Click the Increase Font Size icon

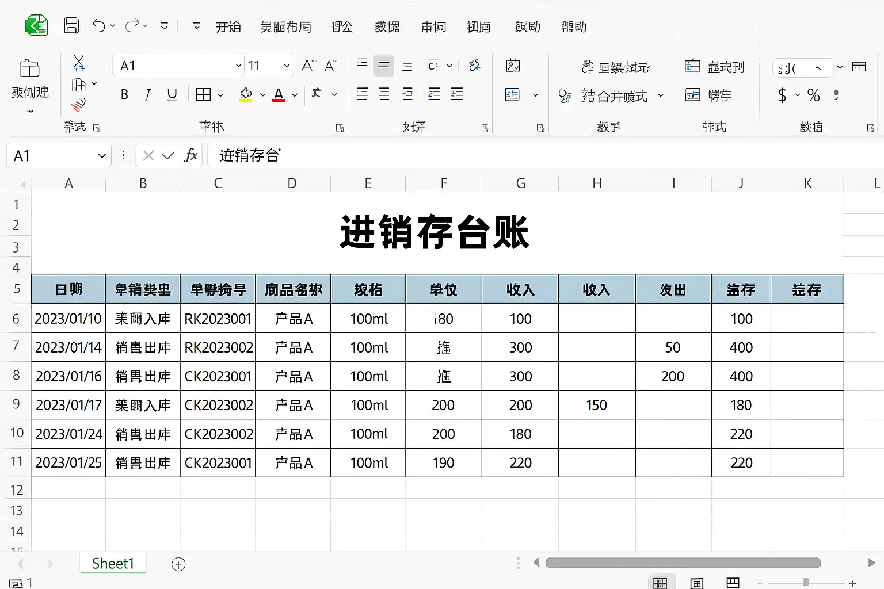pyautogui.click(x=309, y=66)
